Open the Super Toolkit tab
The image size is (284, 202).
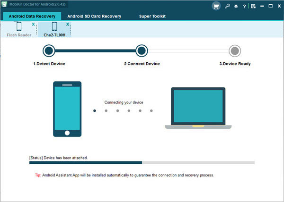tap(152, 16)
